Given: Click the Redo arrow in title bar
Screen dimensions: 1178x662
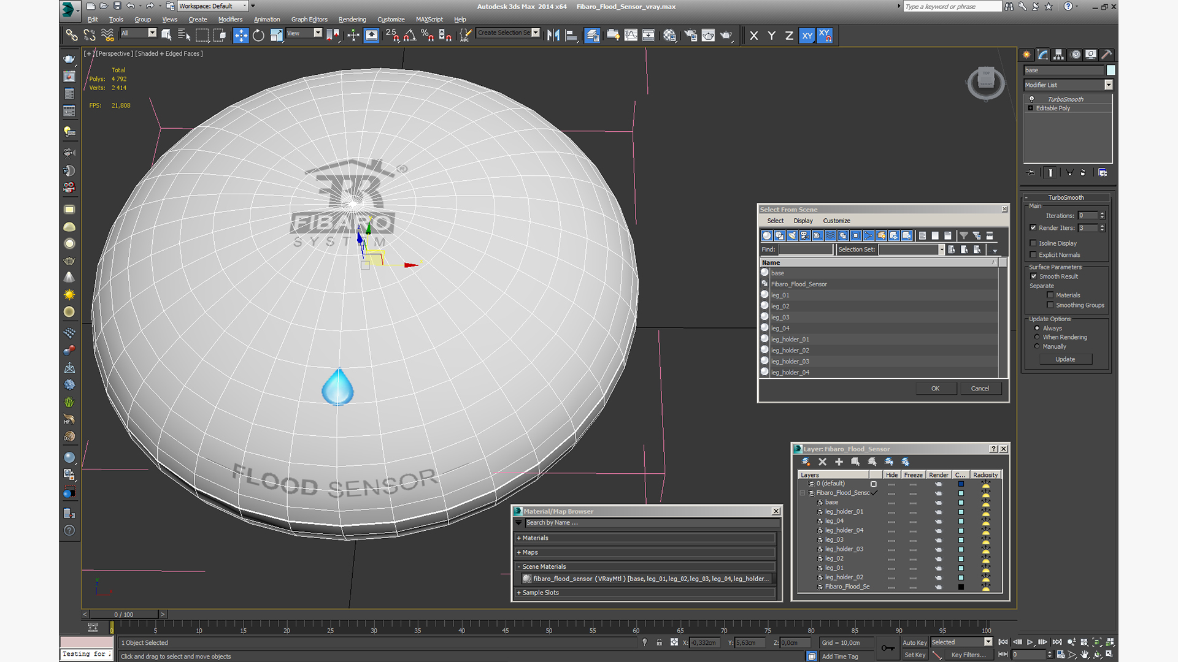Looking at the screenshot, I should (150, 6).
